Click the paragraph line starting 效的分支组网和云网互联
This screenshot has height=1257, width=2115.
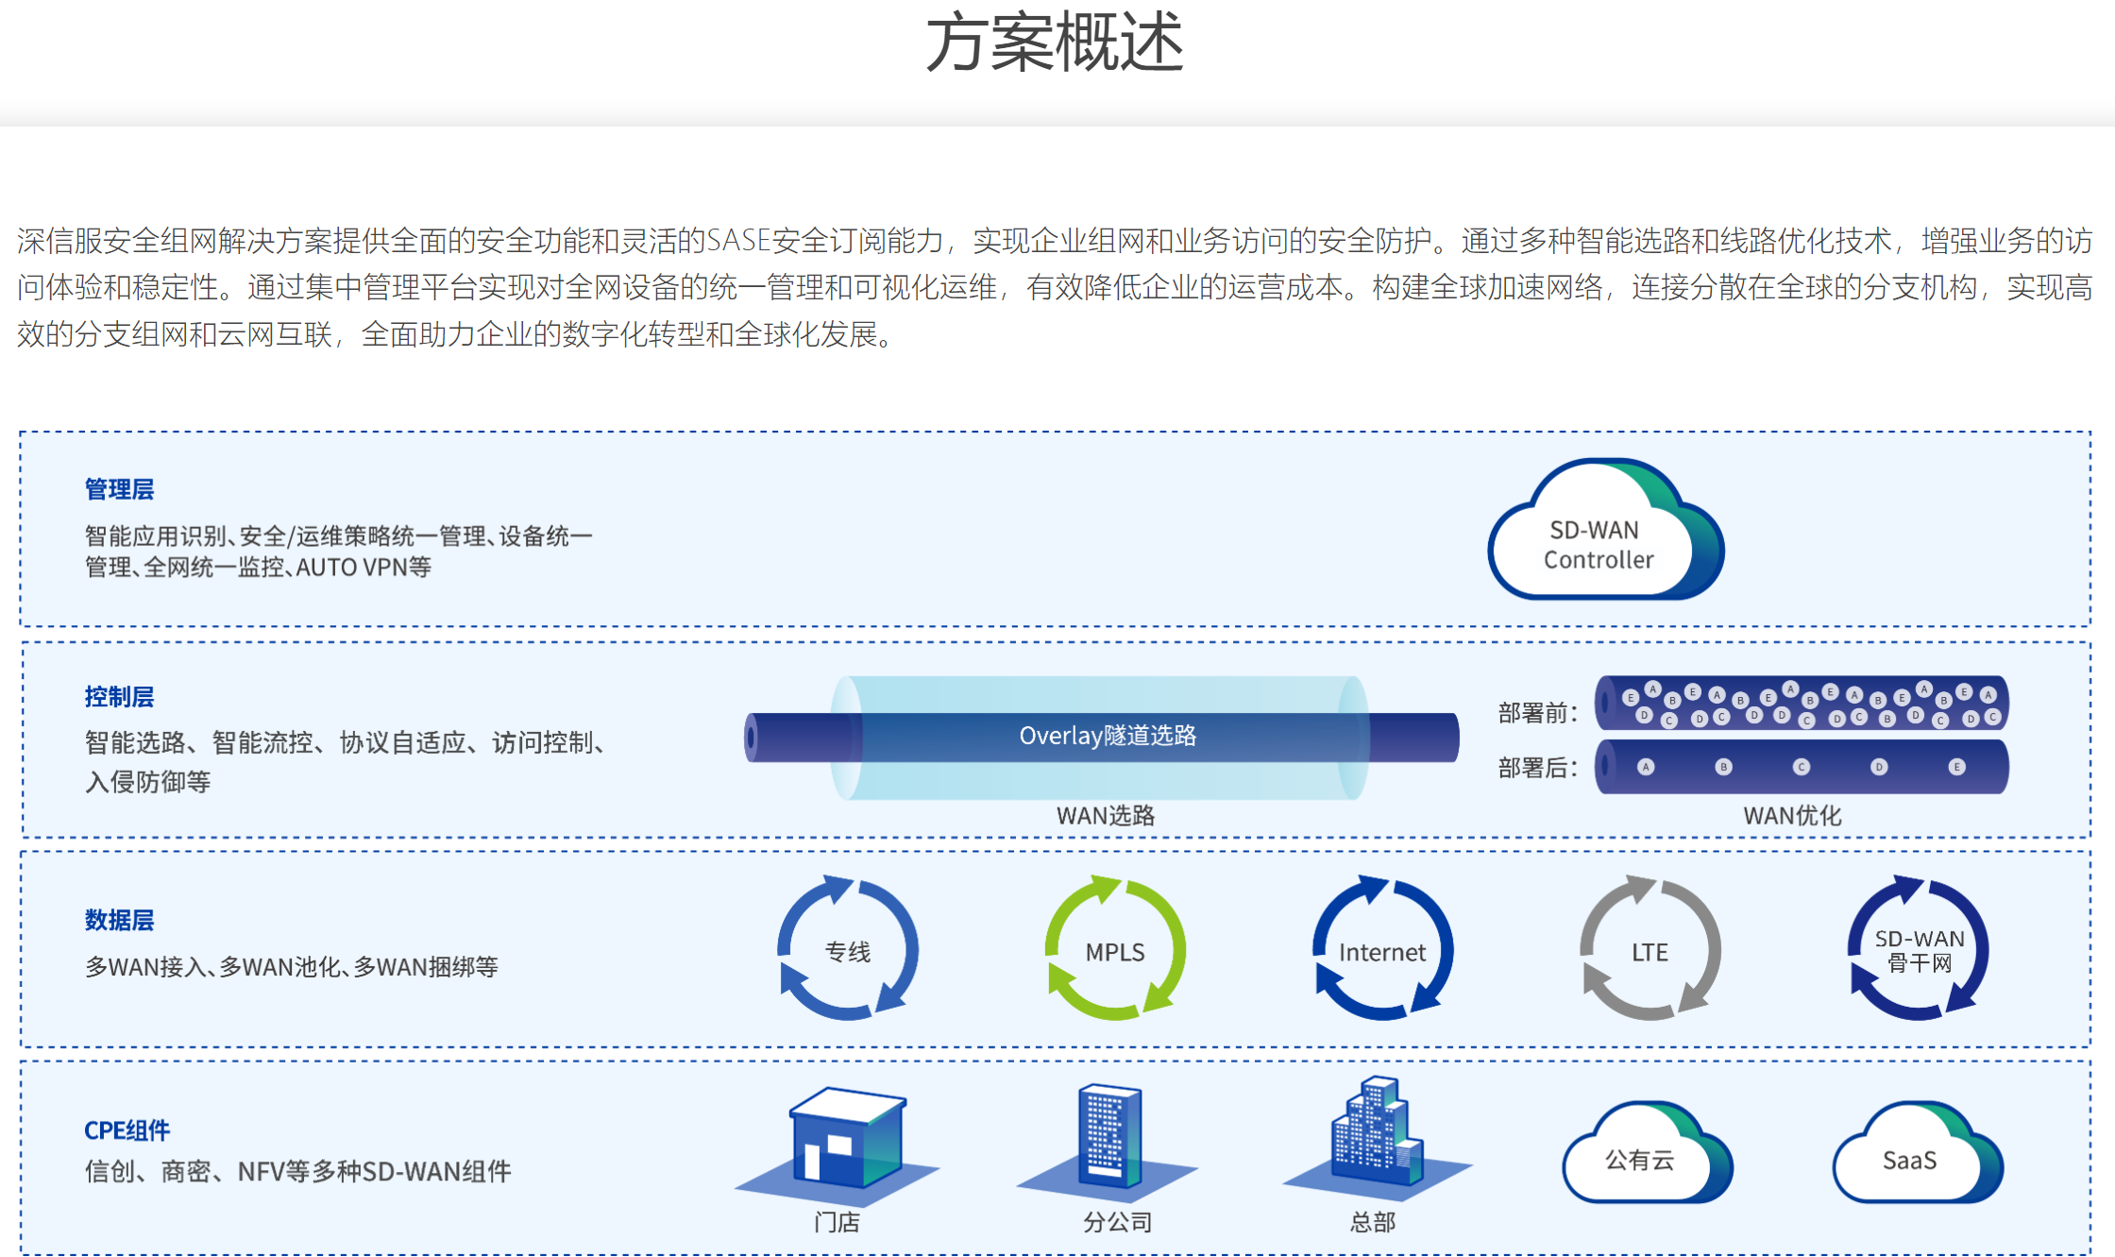(x=457, y=334)
